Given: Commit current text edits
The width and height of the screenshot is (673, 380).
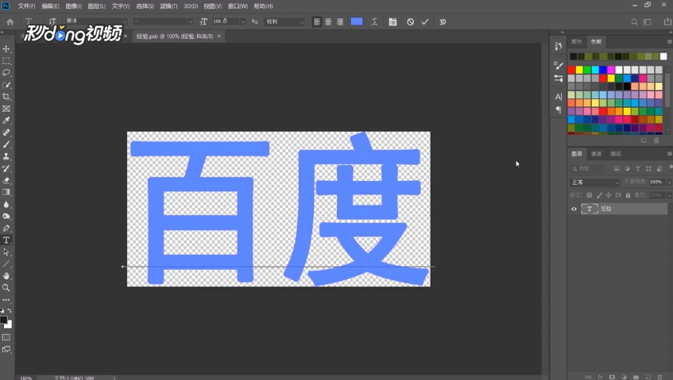Looking at the screenshot, I should [x=425, y=22].
